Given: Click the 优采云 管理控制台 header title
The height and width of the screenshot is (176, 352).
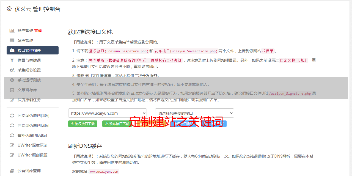Looking at the screenshot, I should 38,9.
